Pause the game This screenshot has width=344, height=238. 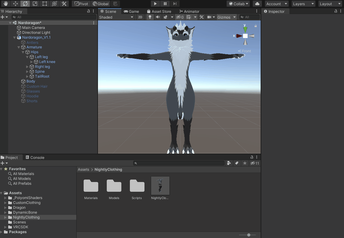(x=165, y=4)
